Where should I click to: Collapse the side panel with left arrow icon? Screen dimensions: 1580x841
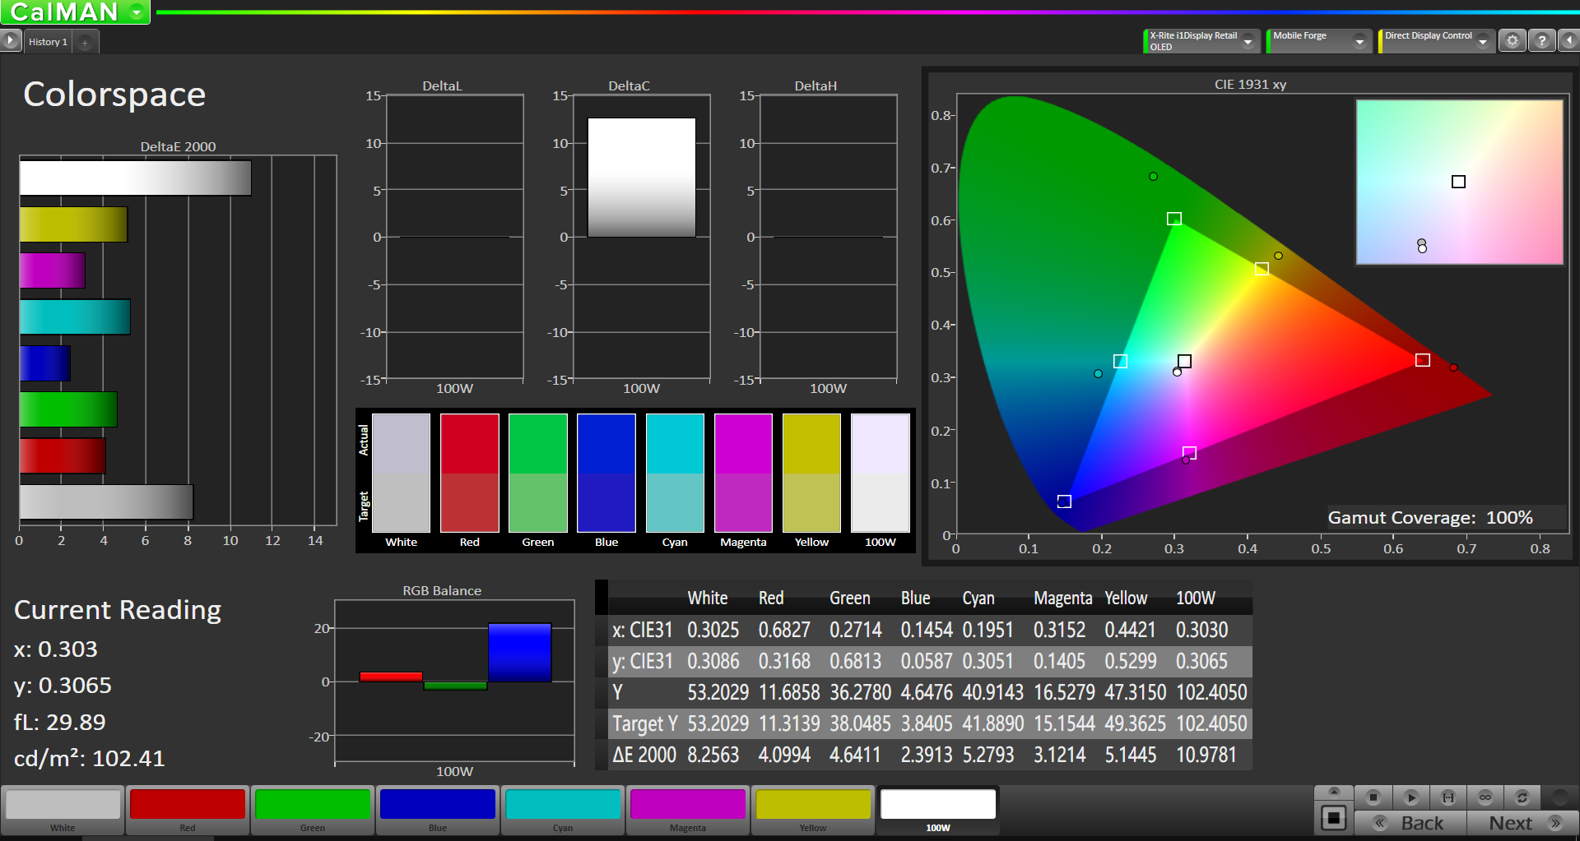pos(1569,40)
